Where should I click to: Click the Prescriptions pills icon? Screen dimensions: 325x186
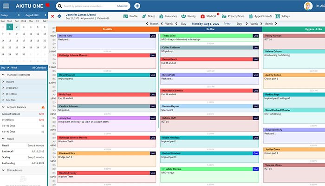tap(224, 16)
